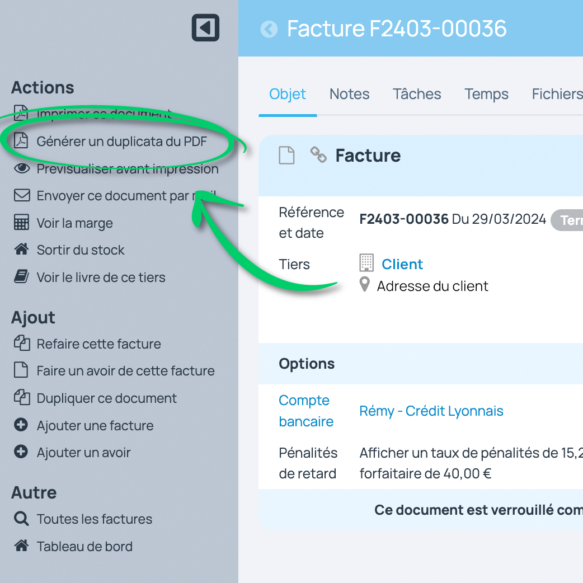Click the envelope icon to send document by mail

click(x=20, y=195)
